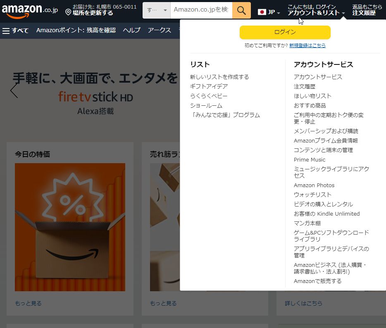This screenshot has width=386, height=328.
Task: Open Prime Music from account services
Action: click(x=310, y=159)
